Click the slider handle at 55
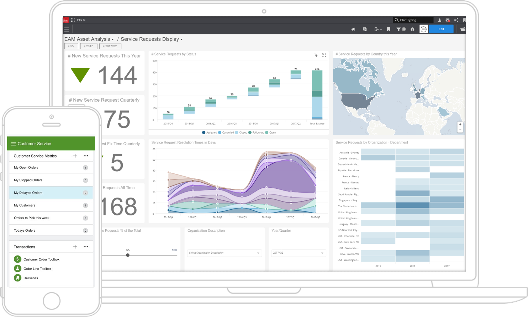This screenshot has height=317, width=528. click(x=128, y=255)
